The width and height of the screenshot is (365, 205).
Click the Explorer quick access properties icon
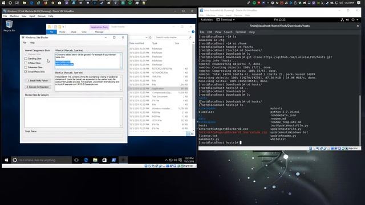pos(55,27)
